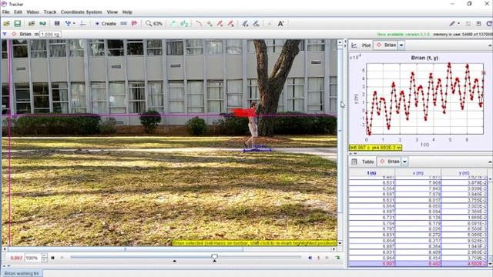Click the video frame slider thumb

click(x=214, y=257)
